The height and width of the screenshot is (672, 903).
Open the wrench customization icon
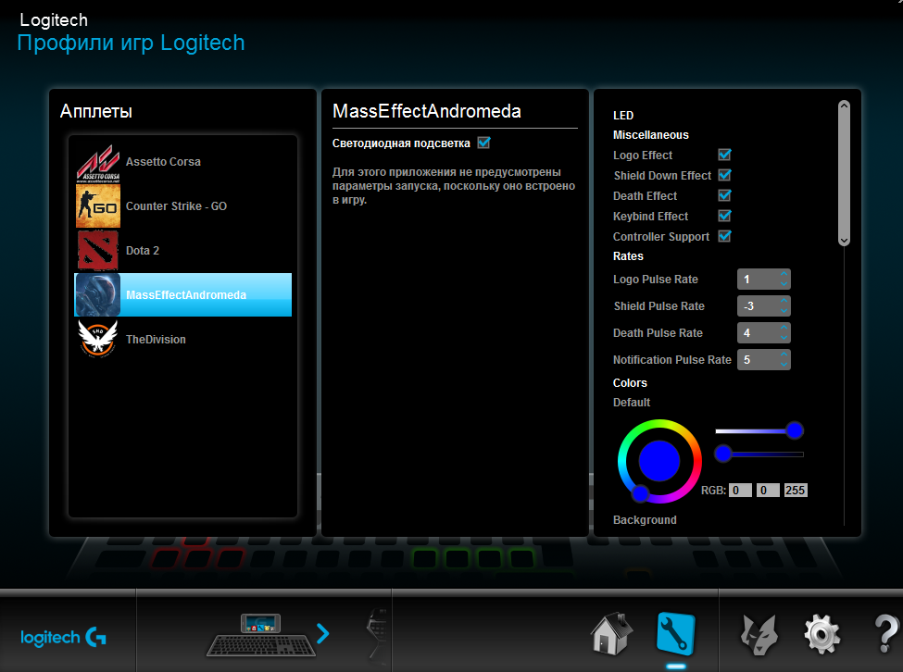click(x=675, y=634)
